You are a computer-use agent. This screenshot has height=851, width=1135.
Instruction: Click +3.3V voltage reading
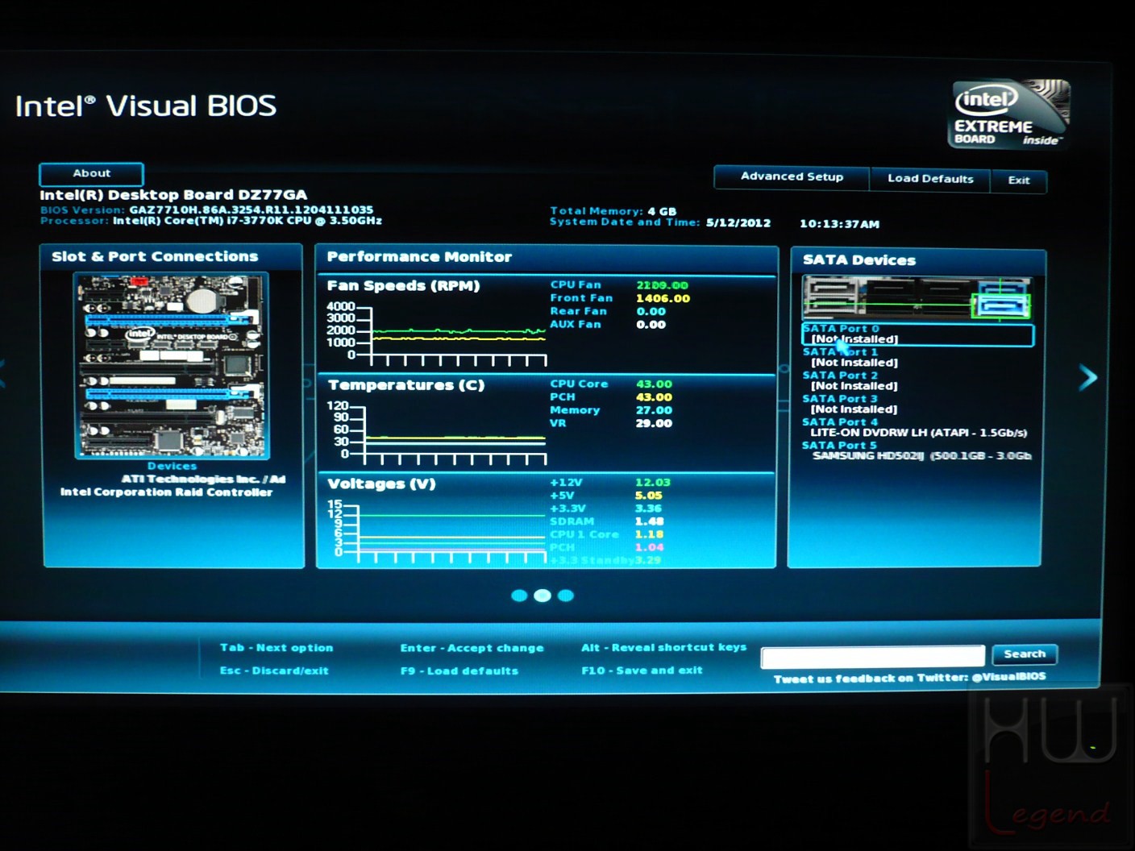pos(606,509)
